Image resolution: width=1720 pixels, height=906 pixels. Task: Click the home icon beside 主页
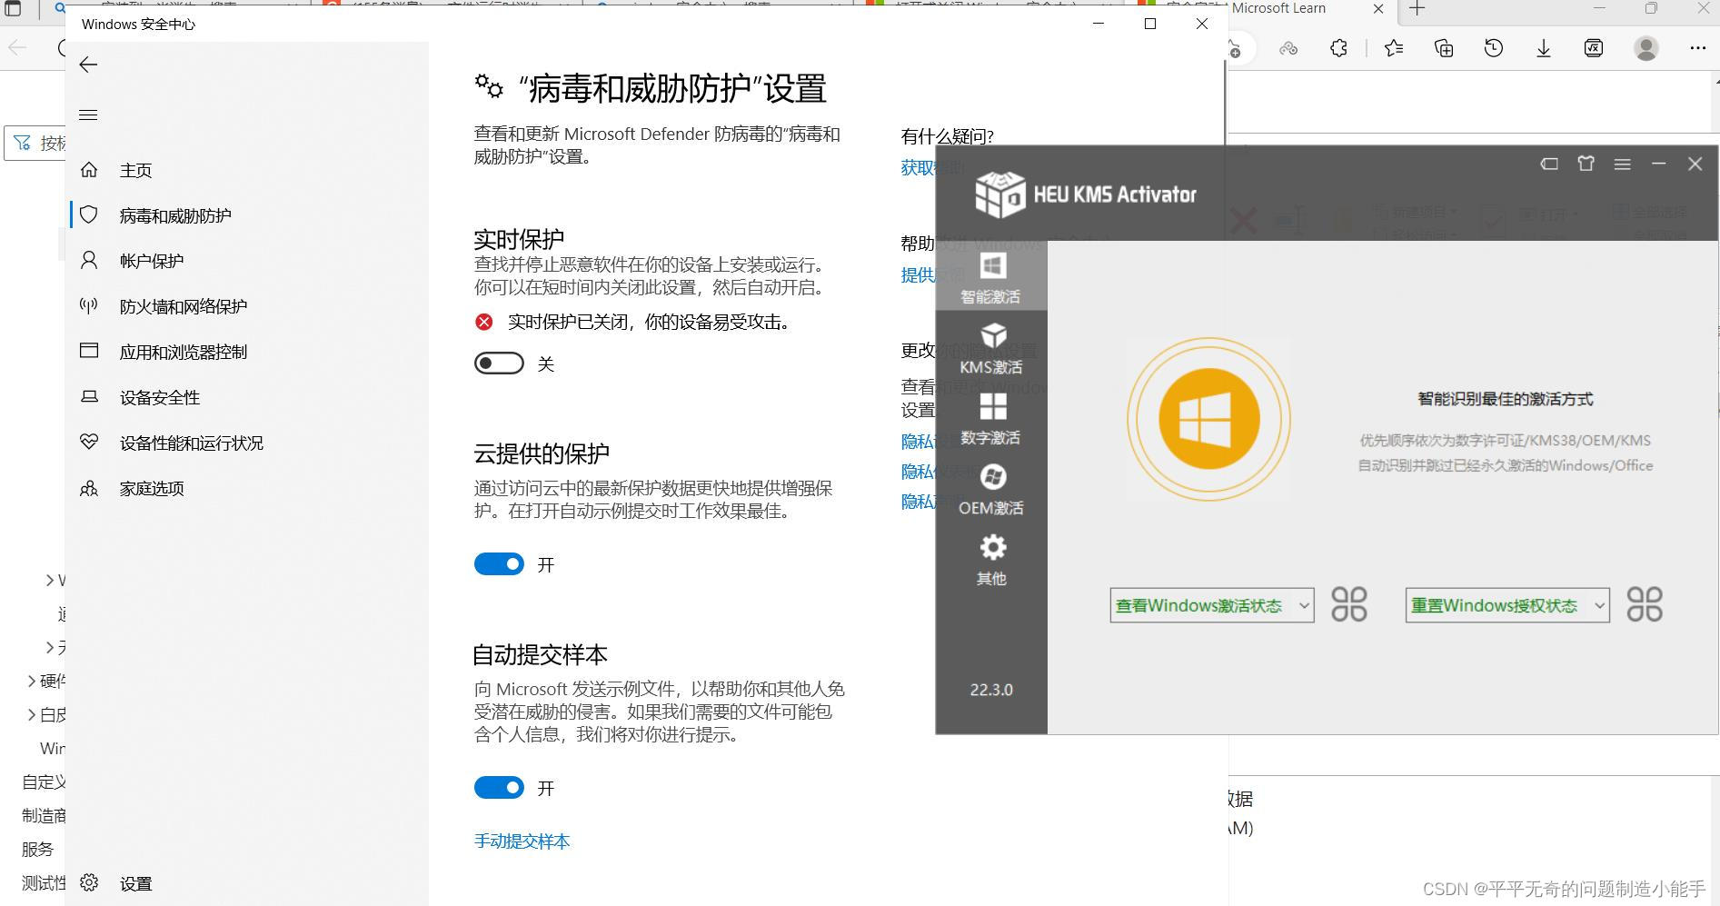[x=89, y=169]
